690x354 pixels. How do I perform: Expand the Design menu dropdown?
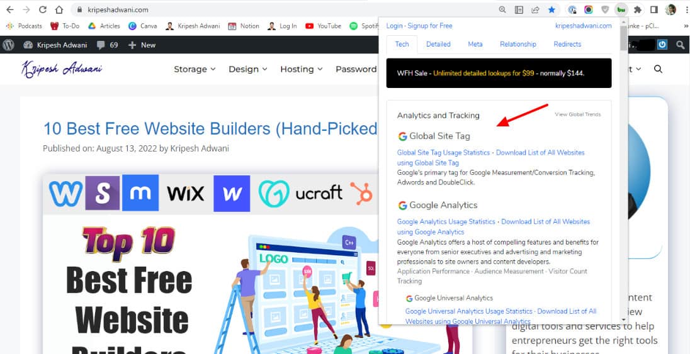(248, 69)
